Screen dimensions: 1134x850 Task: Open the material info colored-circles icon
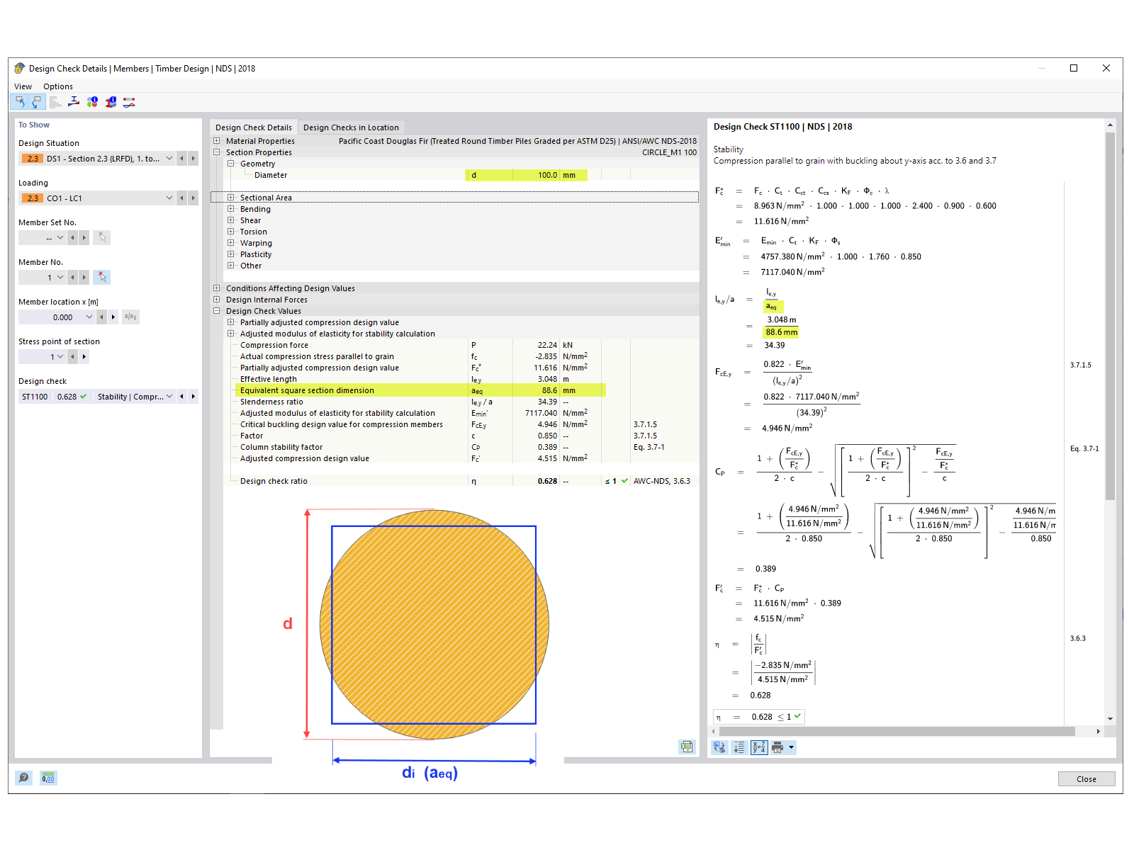92,102
